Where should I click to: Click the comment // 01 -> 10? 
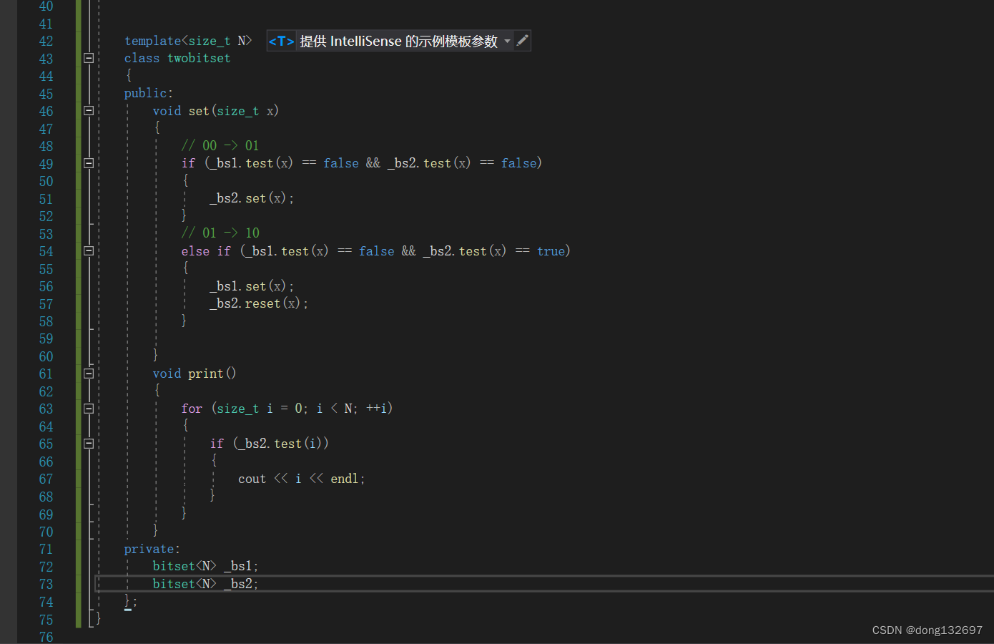[220, 233]
